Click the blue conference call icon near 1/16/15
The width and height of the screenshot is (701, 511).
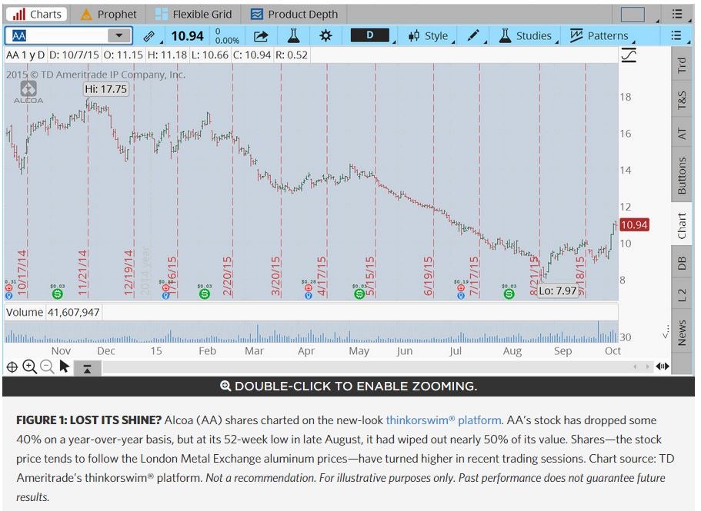click(166, 295)
